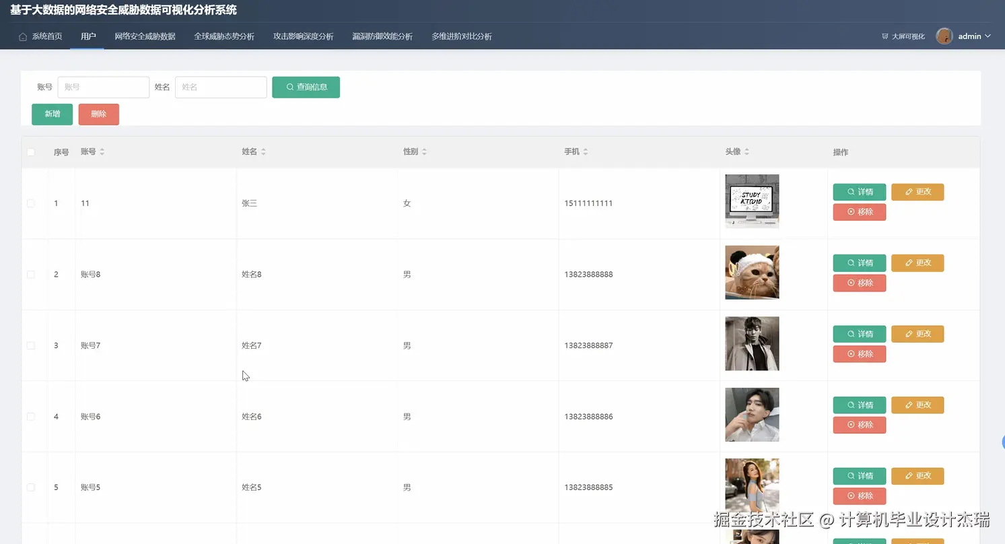Click the green 新增 button
The width and height of the screenshot is (1005, 544).
(x=52, y=114)
